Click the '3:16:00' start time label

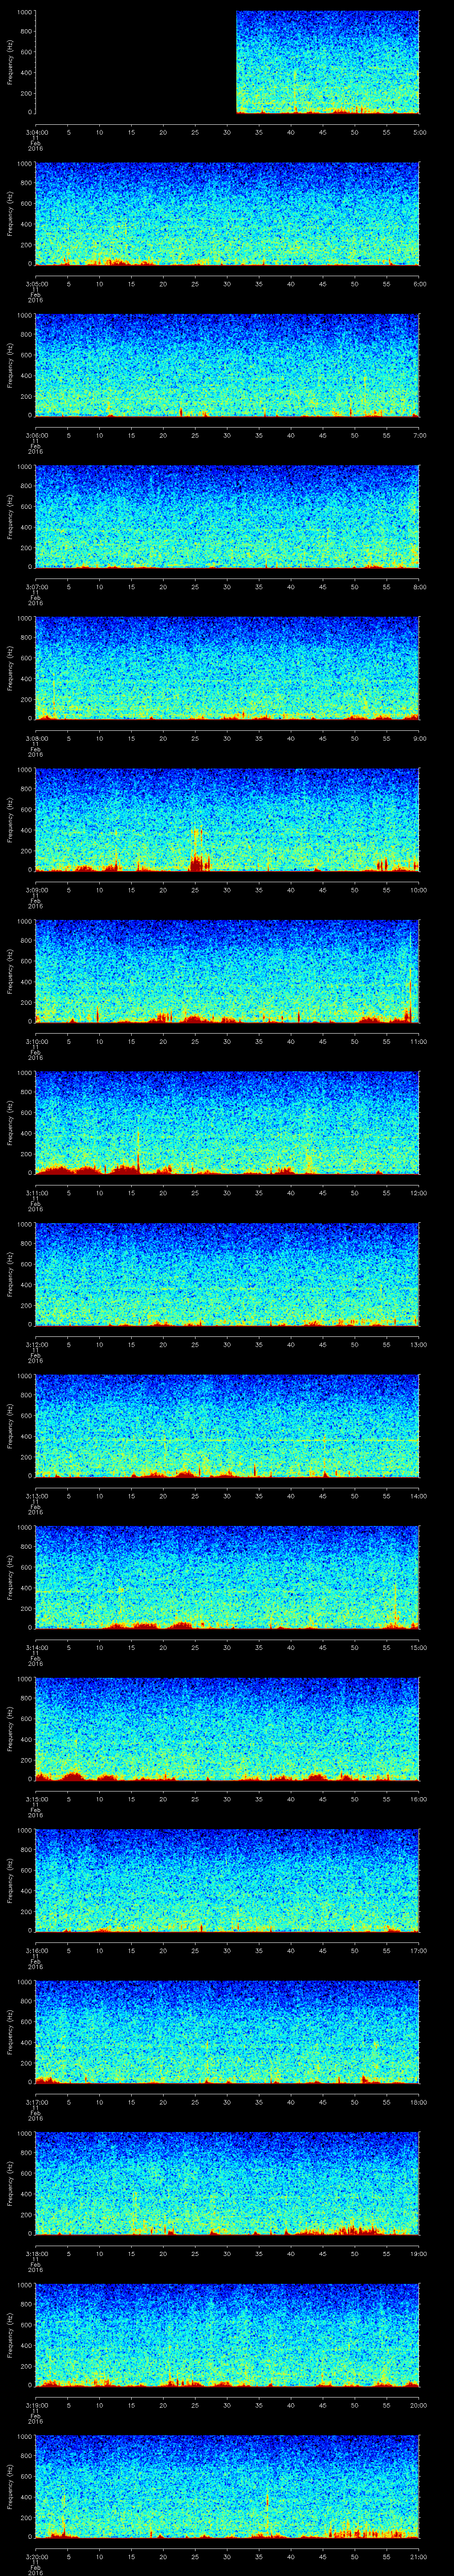(36, 1950)
